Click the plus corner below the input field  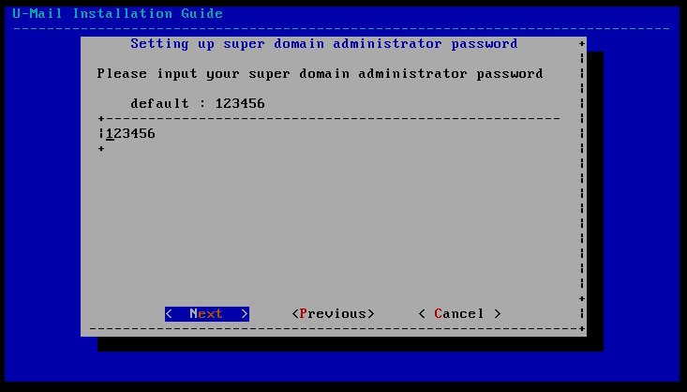click(x=101, y=149)
